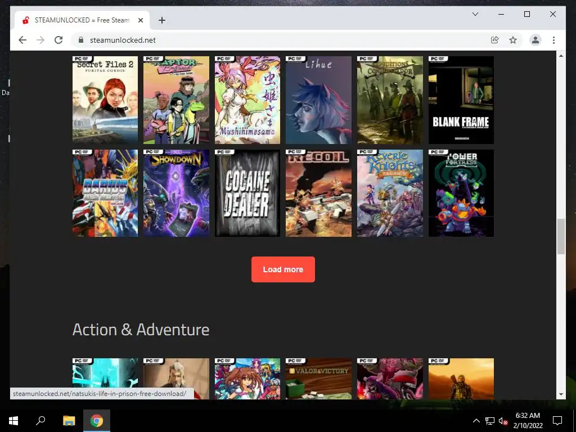Click the muted volume tray icon
The image size is (576, 432).
pyautogui.click(x=503, y=421)
